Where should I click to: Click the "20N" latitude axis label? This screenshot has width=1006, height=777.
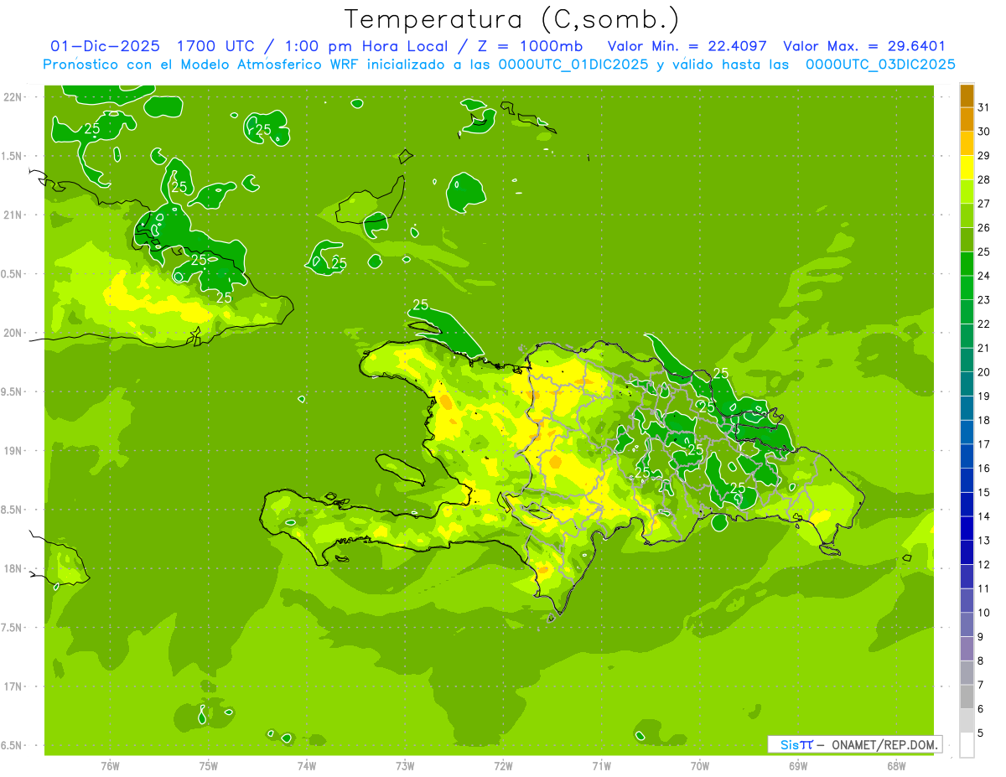[14, 333]
